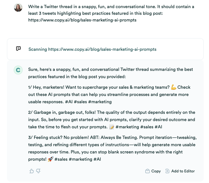Click the flexed bicep emoji

(x=174, y=87)
